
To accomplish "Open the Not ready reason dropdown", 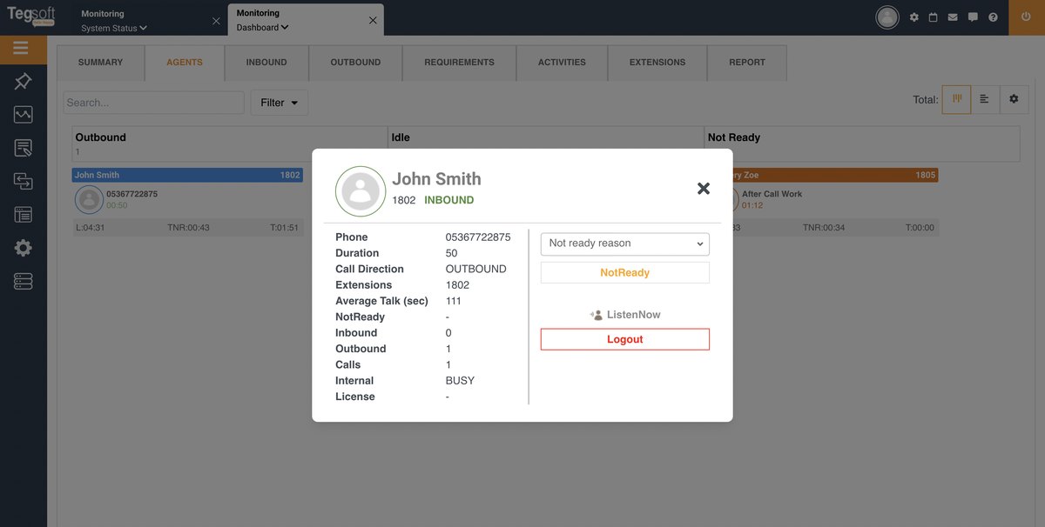I will pos(625,243).
